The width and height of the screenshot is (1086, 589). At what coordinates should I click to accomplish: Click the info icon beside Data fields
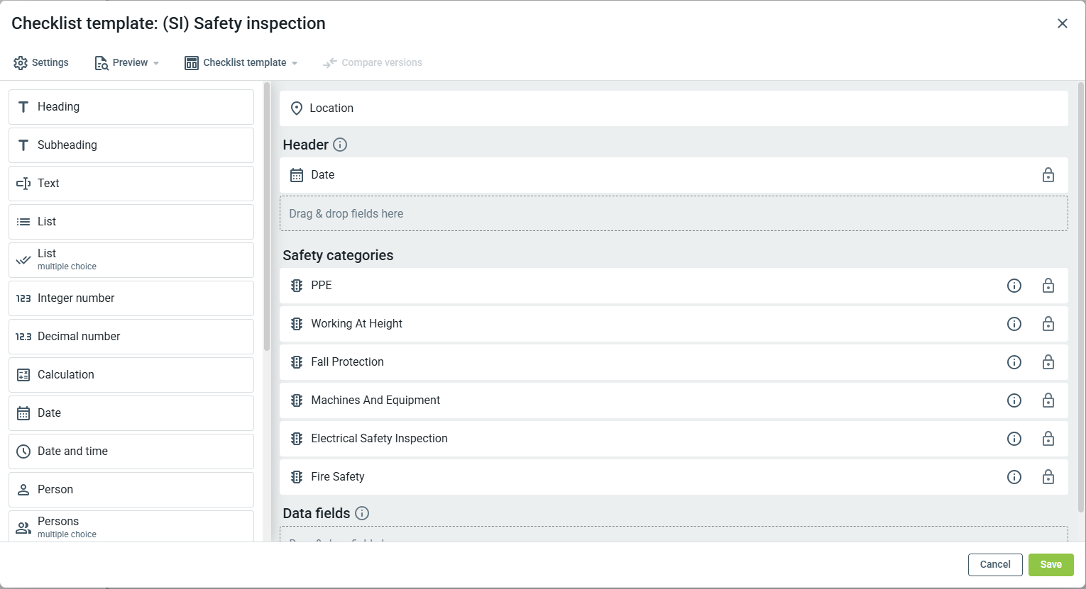tap(362, 513)
